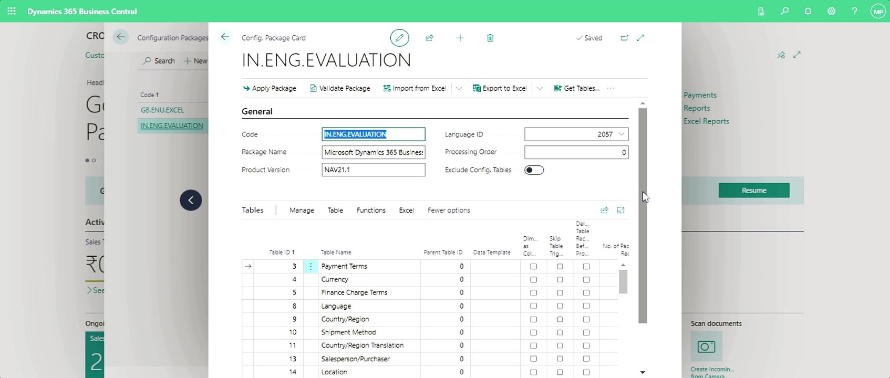Expand Export to Excel dropdown arrow

540,88
